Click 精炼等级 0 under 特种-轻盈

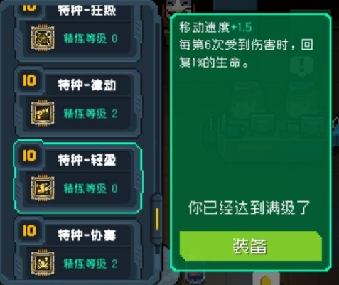90,188
